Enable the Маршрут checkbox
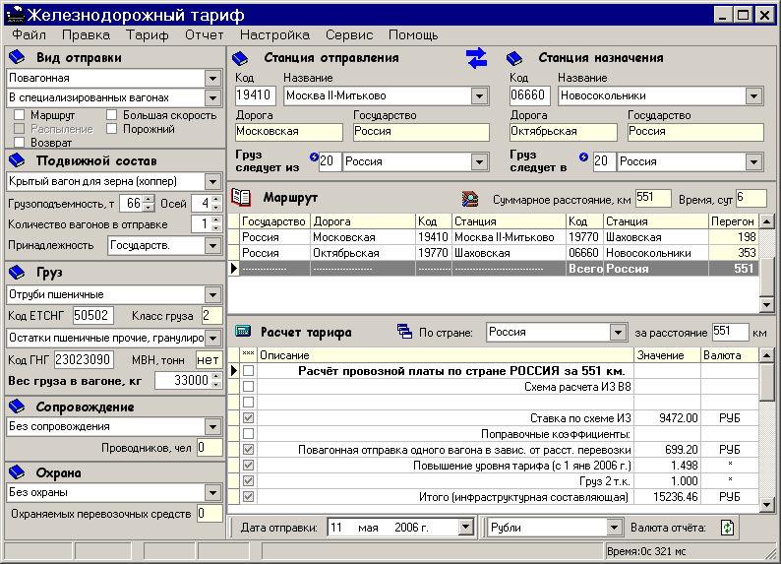This screenshot has height=564, width=781. pyautogui.click(x=20, y=116)
